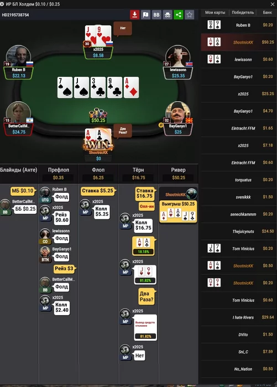Open the Победитель column header
Viewport: 277px width, 387px height.
point(243,12)
